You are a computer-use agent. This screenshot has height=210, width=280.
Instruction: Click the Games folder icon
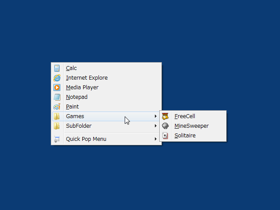coord(57,116)
